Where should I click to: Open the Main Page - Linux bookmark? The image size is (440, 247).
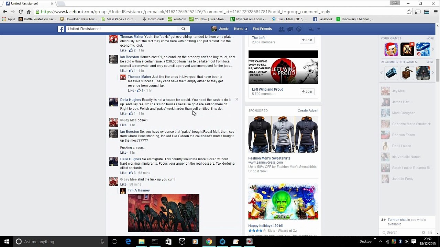(x=119, y=19)
